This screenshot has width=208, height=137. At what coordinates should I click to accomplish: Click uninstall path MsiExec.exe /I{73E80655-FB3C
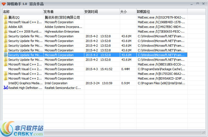pyautogui.click(x=161, y=31)
